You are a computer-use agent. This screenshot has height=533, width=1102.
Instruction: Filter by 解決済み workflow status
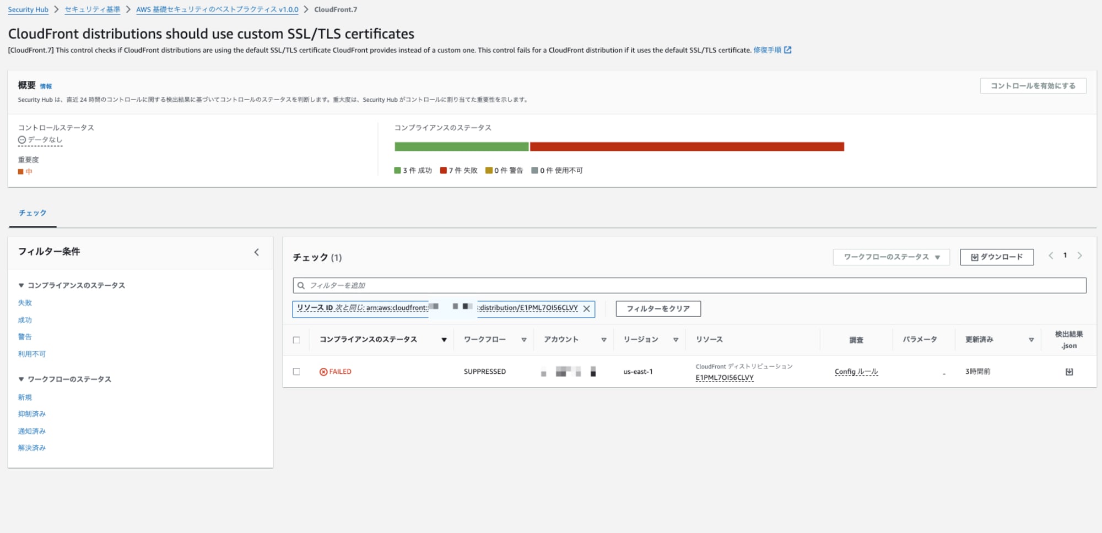(31, 448)
